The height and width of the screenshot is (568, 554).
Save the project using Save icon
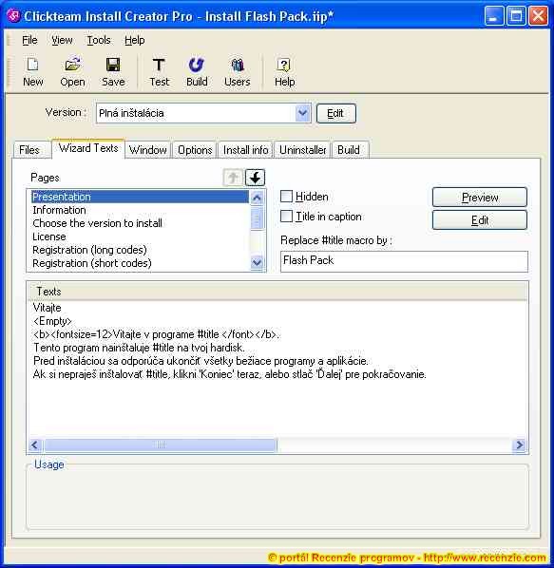point(113,72)
